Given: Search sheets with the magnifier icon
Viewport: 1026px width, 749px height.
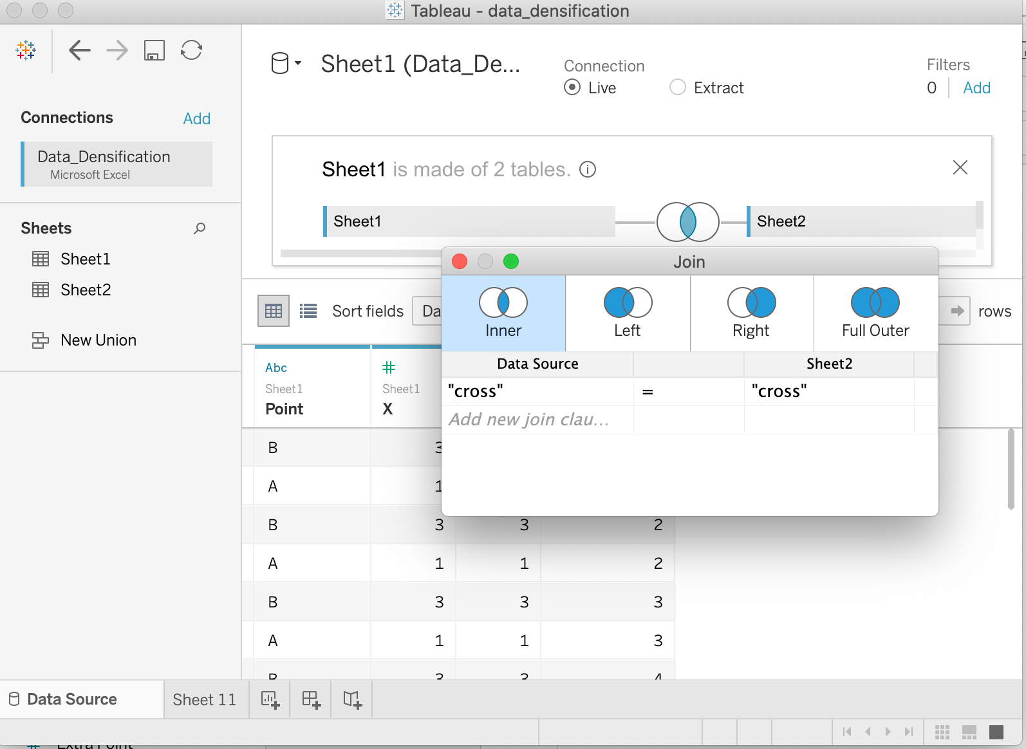Looking at the screenshot, I should click(x=200, y=228).
